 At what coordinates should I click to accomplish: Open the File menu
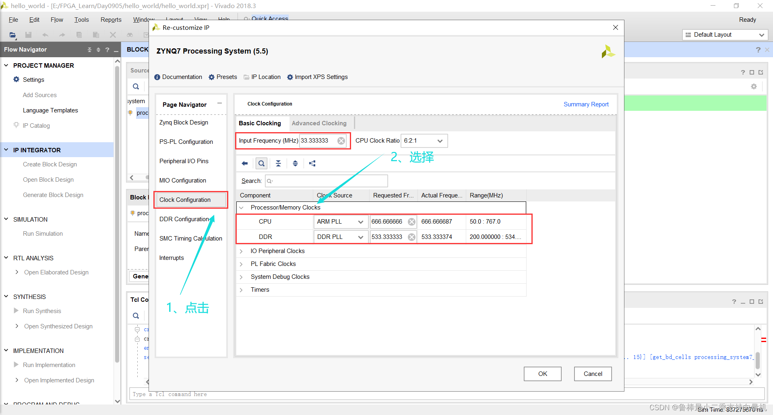(13, 20)
